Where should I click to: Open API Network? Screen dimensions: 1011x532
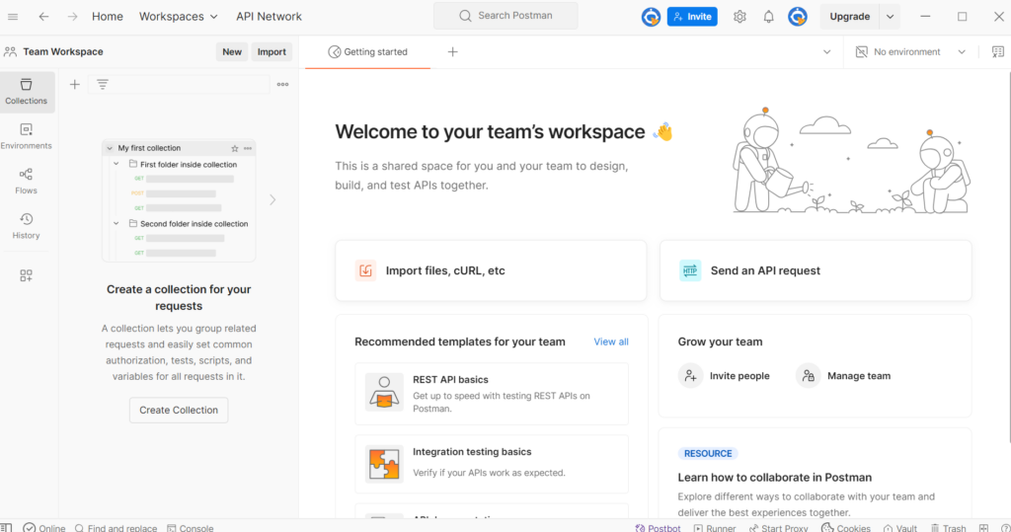click(269, 17)
